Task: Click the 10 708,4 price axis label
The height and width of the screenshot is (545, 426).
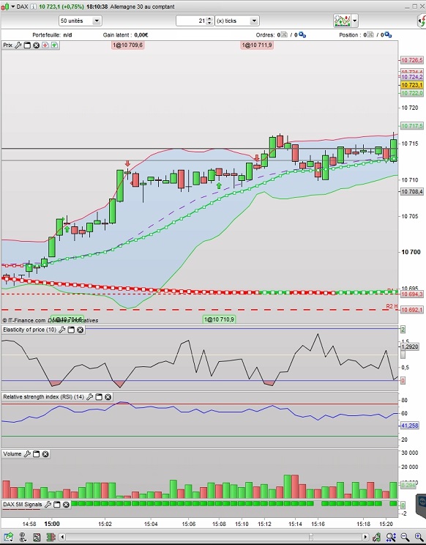Action: [412, 191]
